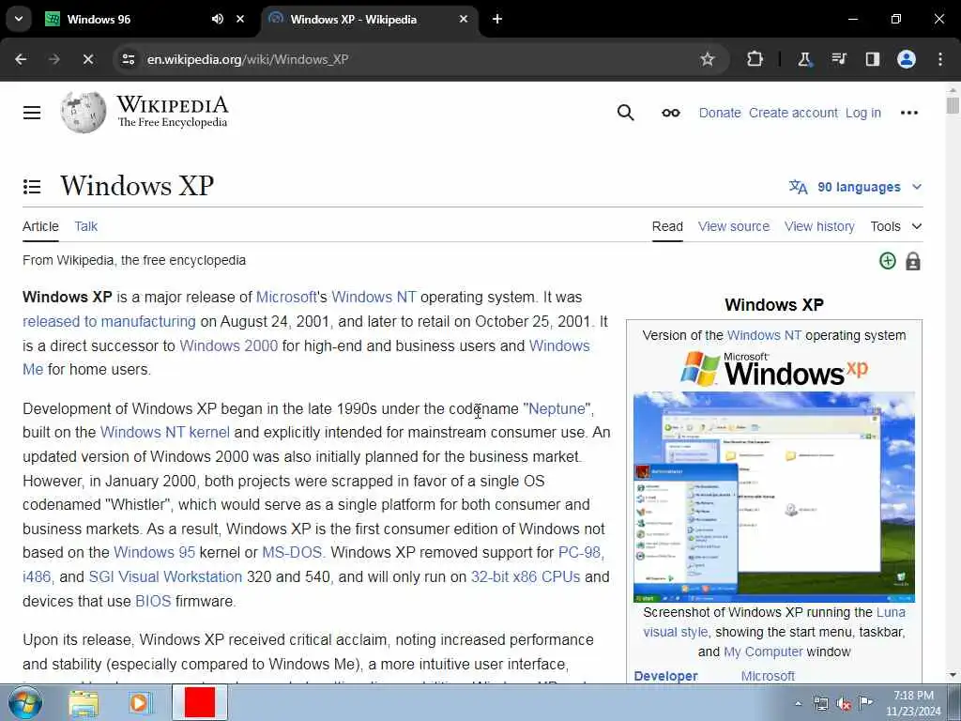The width and height of the screenshot is (961, 721).
Task: Expand the 90 languages dropdown
Action: [x=855, y=187]
